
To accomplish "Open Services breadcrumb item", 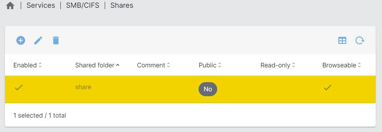I will coord(41,5).
